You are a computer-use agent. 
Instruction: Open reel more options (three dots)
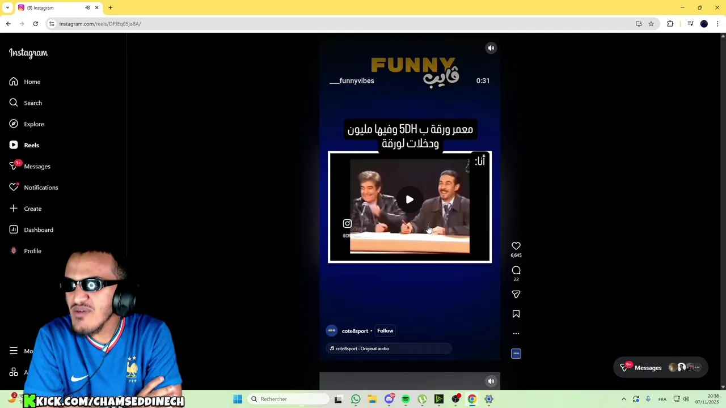516,333
